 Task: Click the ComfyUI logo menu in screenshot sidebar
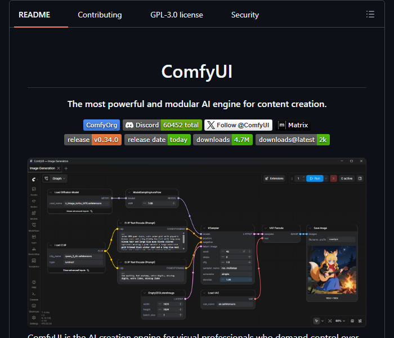pos(34,179)
